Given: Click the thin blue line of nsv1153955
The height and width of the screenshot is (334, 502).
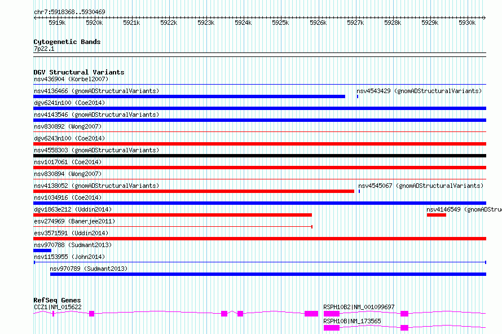Looking at the screenshot, I should [260, 262].
